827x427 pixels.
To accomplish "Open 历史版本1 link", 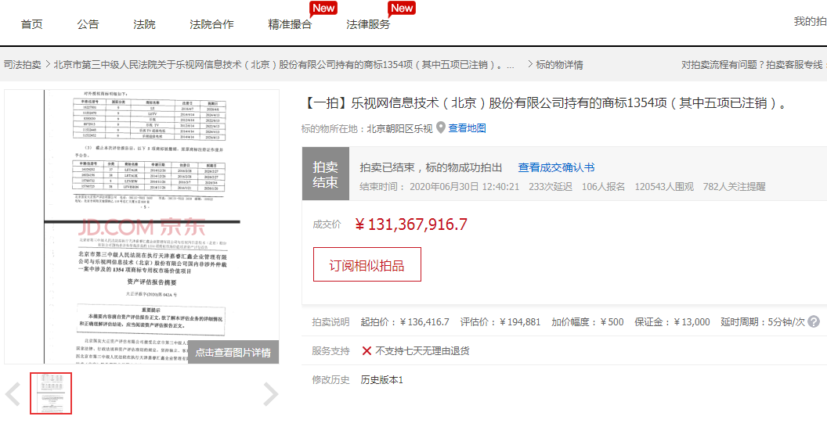I will (x=382, y=379).
